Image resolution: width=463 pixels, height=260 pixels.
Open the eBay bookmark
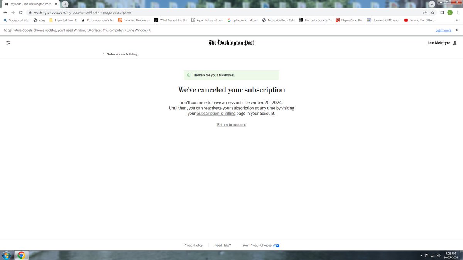39,20
